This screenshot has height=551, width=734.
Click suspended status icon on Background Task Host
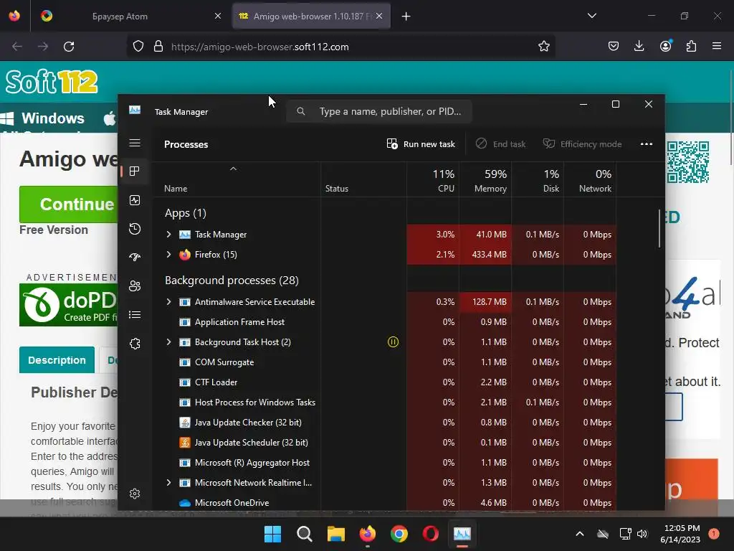394,342
